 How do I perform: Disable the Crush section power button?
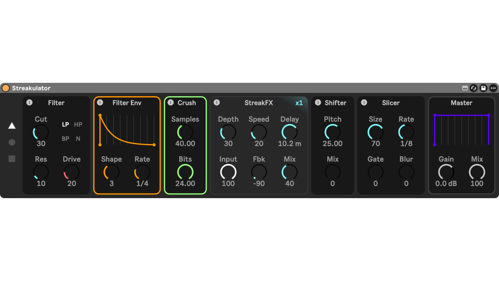170,102
